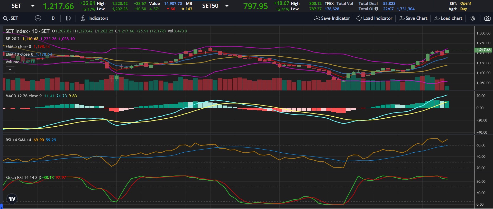This screenshot has width=493, height=209.
Task: Select the EMA 10 close 0 legend
Action: click(x=19, y=54)
